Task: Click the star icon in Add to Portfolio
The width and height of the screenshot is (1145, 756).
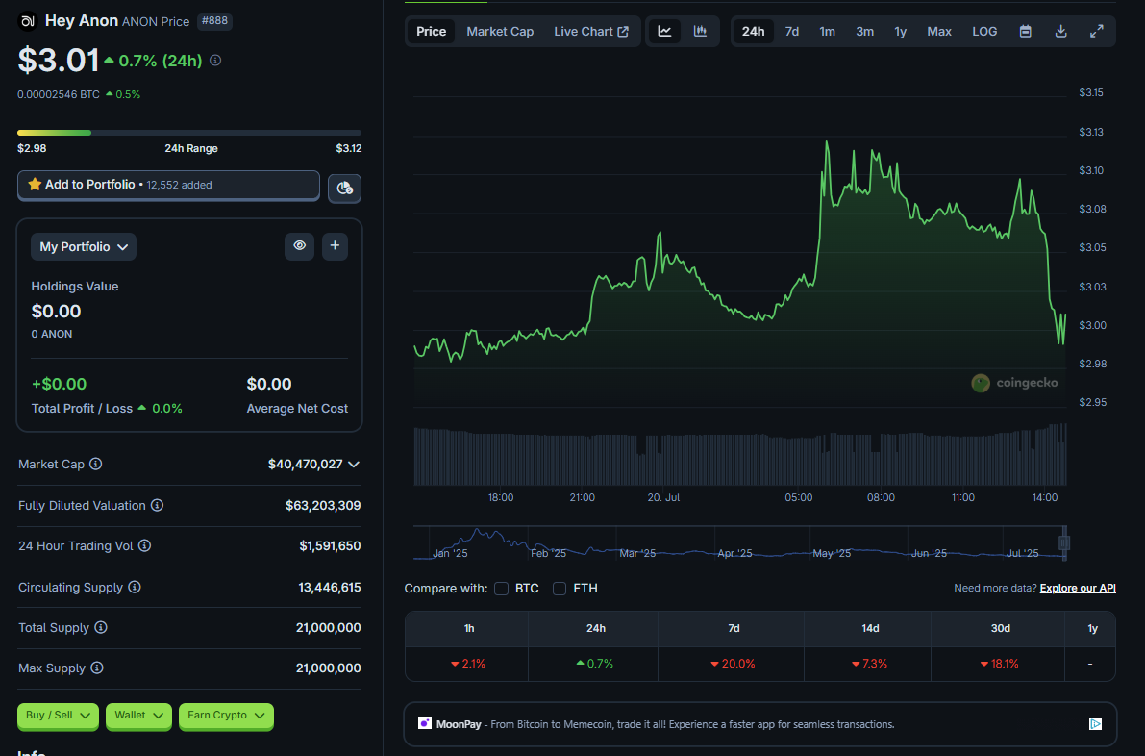Action: point(35,184)
